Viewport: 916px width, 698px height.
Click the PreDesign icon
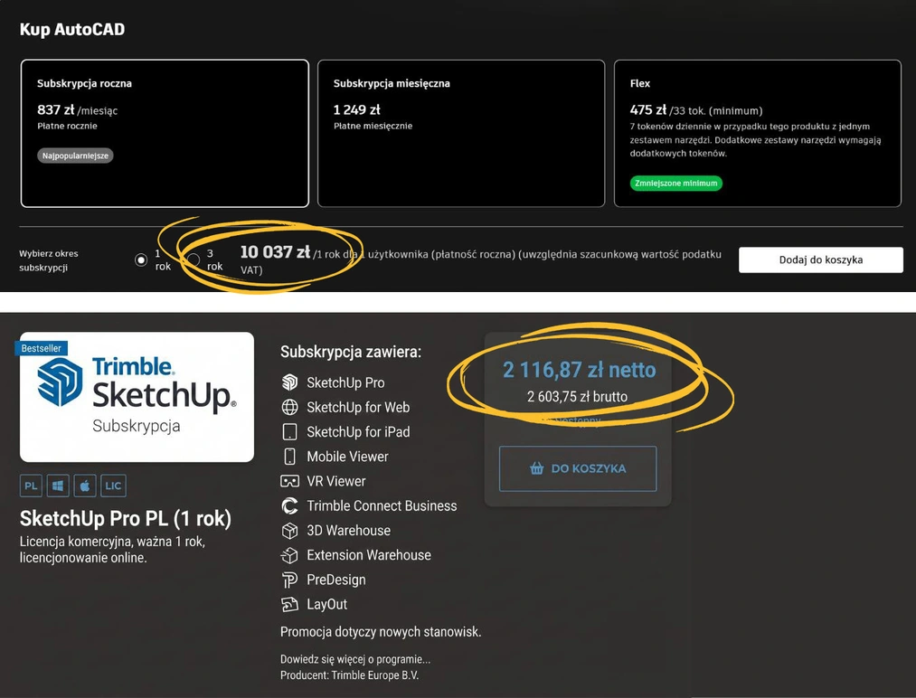289,580
